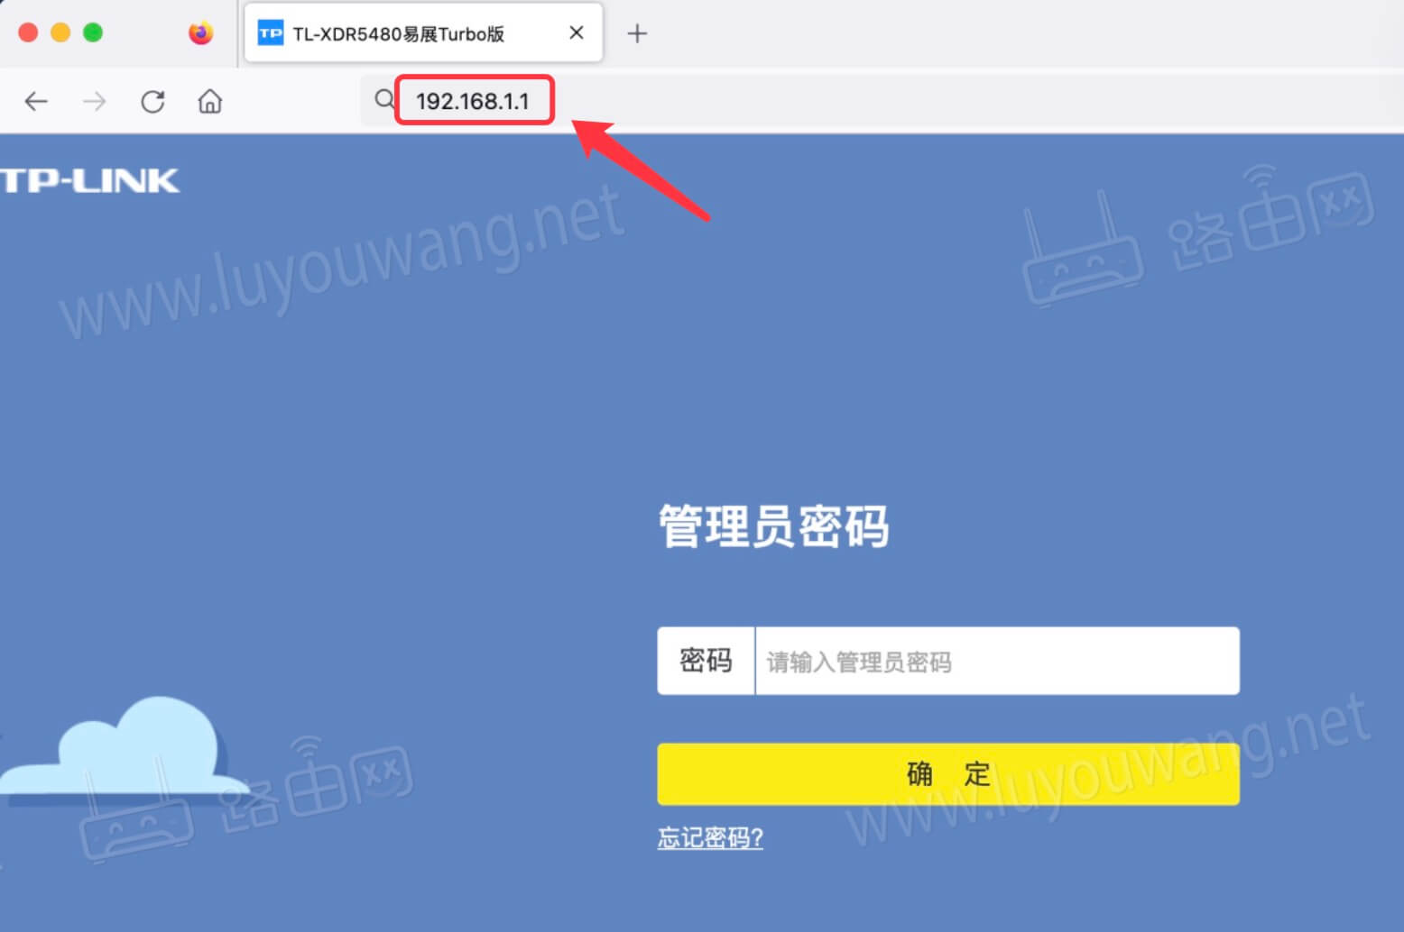This screenshot has height=932, width=1404.
Task: Click the browser back navigation arrow
Action: pos(36,101)
